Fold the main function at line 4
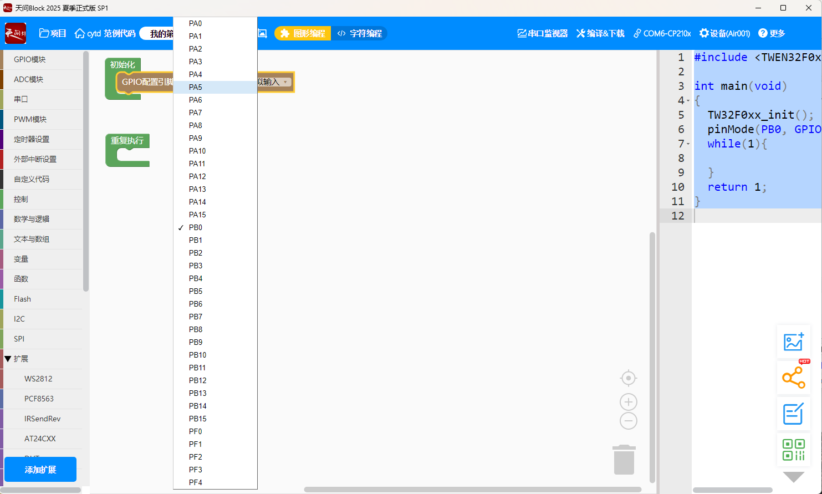The image size is (822, 494). coord(688,101)
